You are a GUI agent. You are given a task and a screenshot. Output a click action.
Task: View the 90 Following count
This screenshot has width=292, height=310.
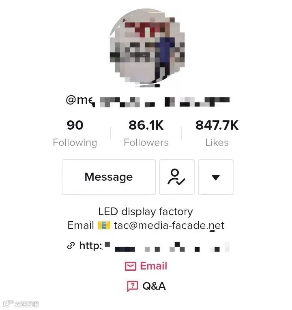75,125
